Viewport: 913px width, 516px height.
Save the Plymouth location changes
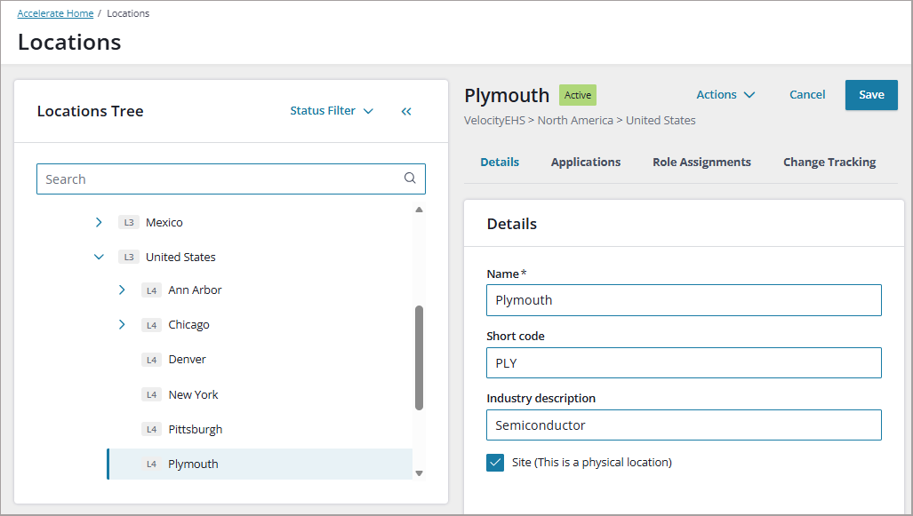(871, 95)
